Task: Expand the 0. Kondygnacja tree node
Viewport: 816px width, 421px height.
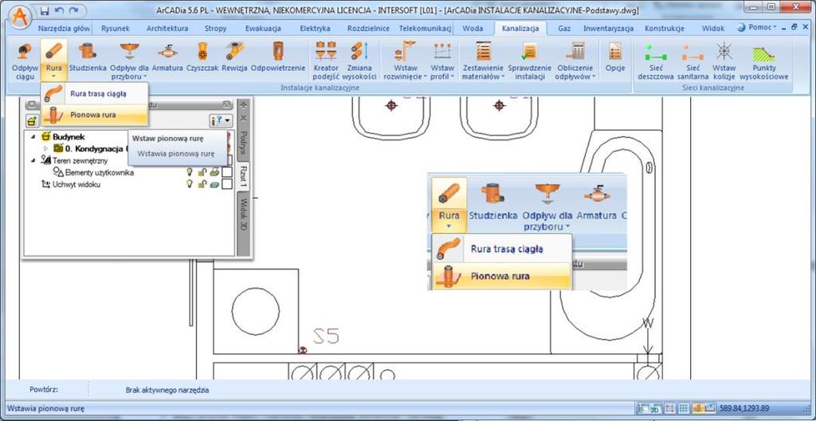Action: tap(45, 148)
